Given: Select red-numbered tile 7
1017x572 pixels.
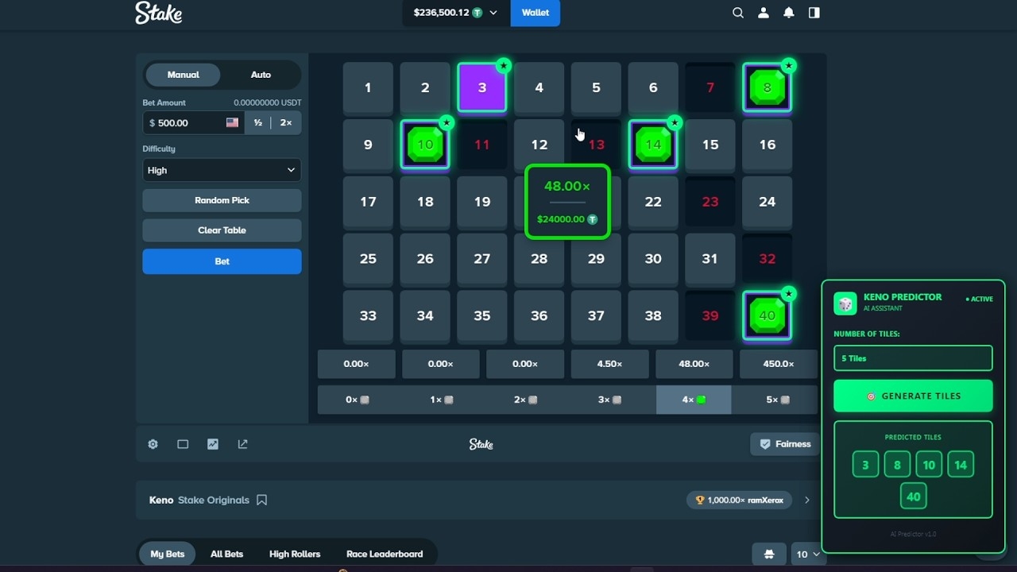Looking at the screenshot, I should 710,87.
